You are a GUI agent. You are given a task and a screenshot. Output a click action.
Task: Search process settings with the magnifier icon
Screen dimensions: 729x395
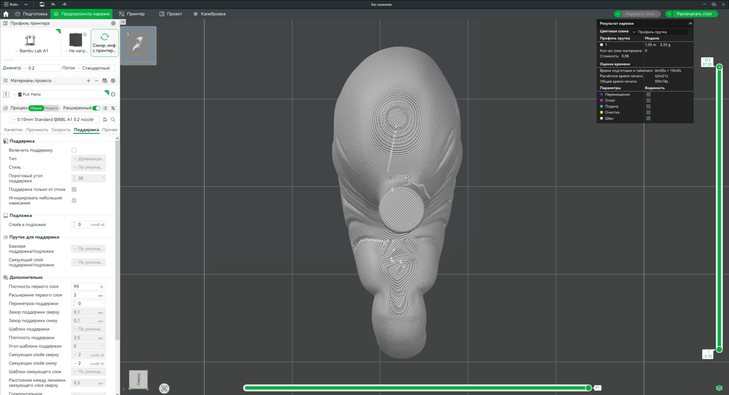pos(113,120)
